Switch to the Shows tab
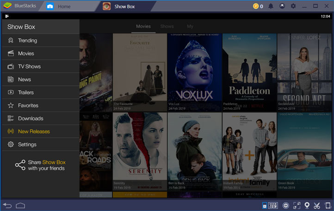This screenshot has height=211, width=334. pos(167,26)
